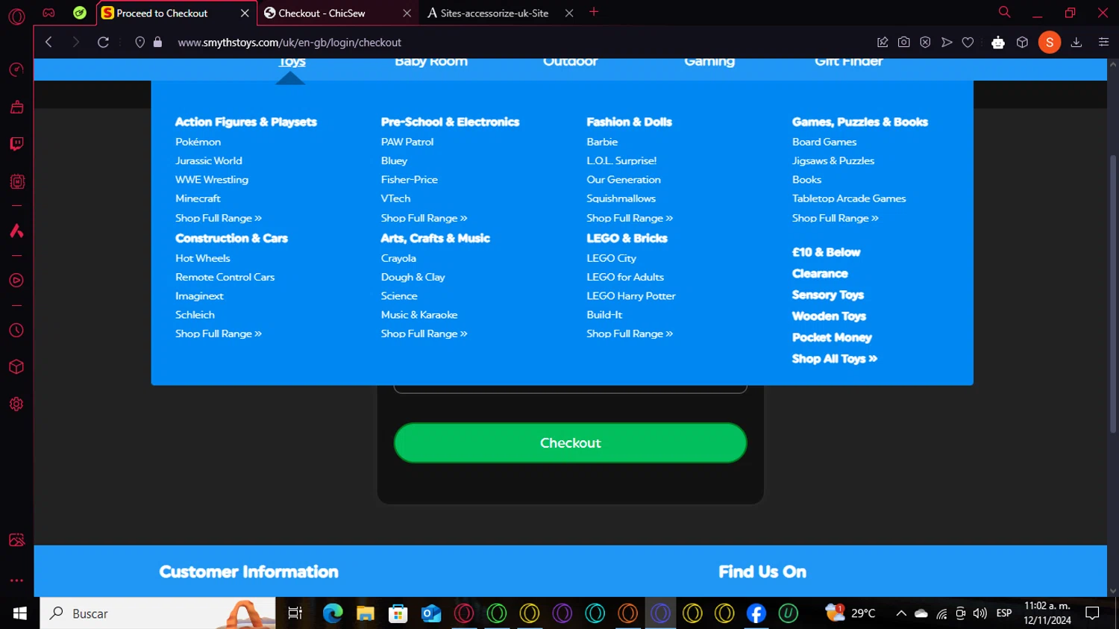Open Facebook icon in the taskbar
Image resolution: width=1119 pixels, height=629 pixels.
pyautogui.click(x=756, y=613)
